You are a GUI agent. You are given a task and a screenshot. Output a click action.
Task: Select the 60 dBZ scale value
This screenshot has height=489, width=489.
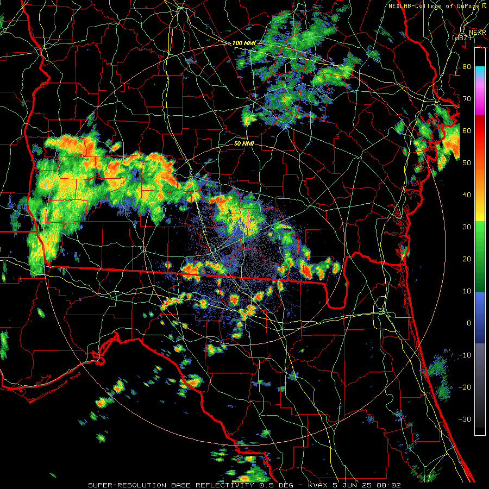(467, 130)
